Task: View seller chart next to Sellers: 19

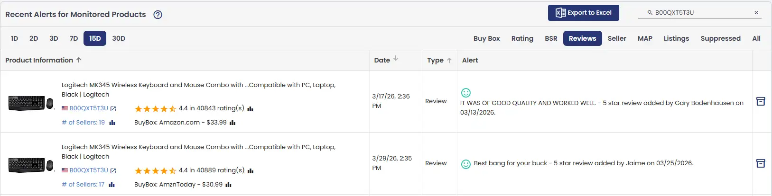Action: click(x=112, y=123)
